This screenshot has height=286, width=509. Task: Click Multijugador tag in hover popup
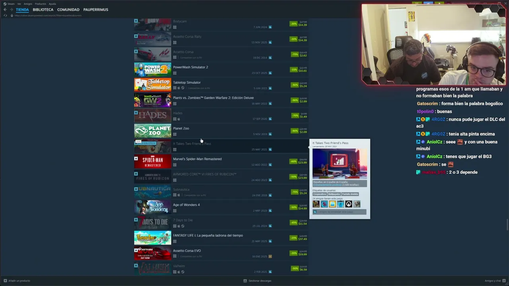coord(334,194)
